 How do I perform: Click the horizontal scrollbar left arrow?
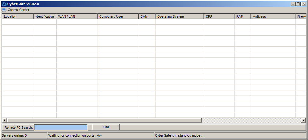(4, 121)
